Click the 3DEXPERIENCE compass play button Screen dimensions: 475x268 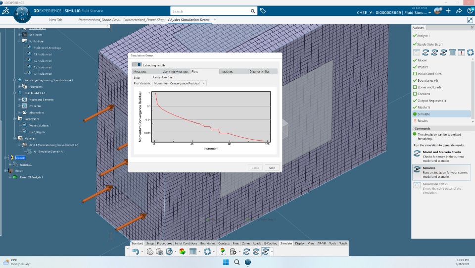click(22, 14)
